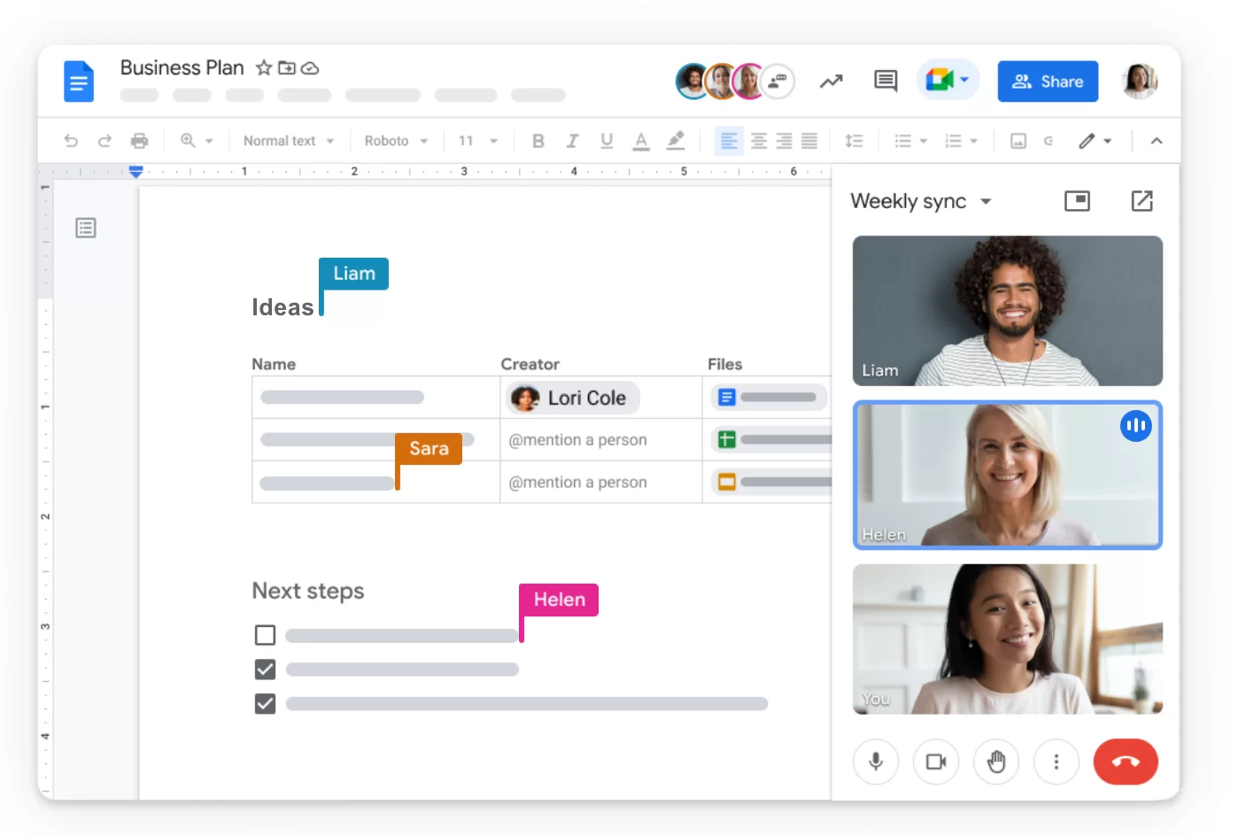The width and height of the screenshot is (1238, 836).
Task: Select Liam's video tile
Action: click(x=1008, y=311)
